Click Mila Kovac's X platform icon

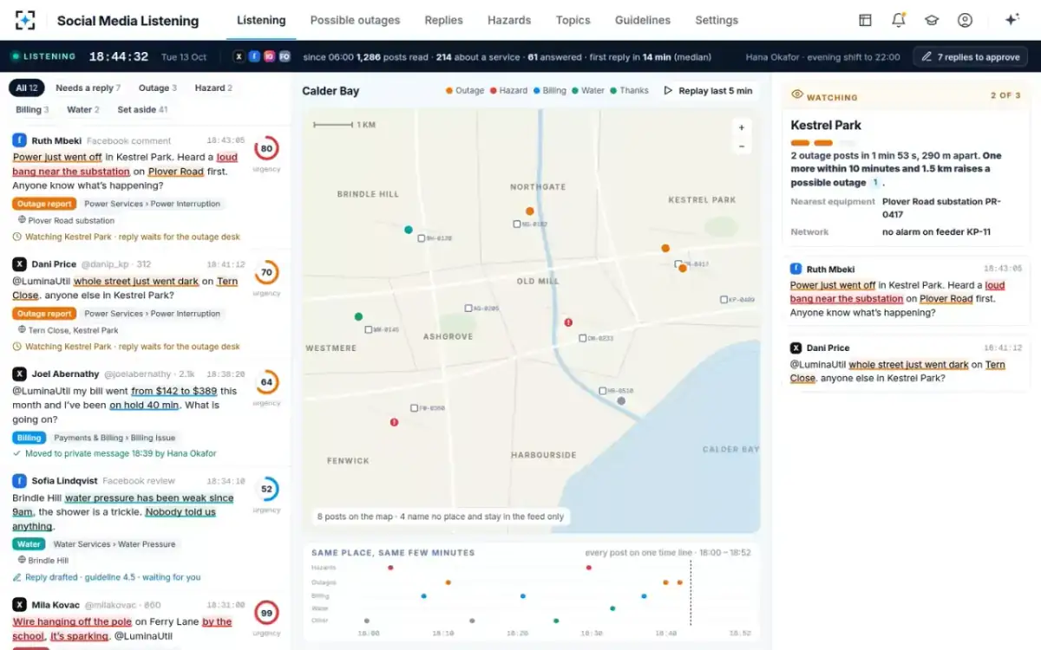[x=19, y=604]
